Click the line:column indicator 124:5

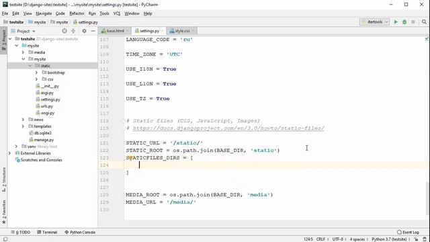[x=308, y=239]
